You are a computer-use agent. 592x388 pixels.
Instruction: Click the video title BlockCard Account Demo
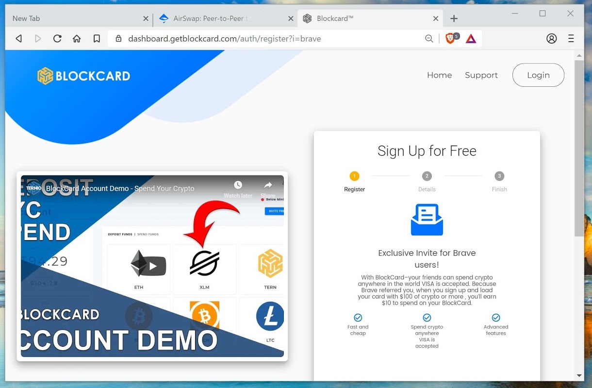click(x=120, y=188)
